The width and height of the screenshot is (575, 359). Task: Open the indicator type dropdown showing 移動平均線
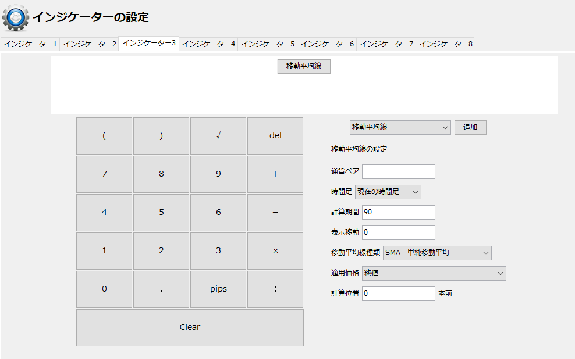pos(400,127)
